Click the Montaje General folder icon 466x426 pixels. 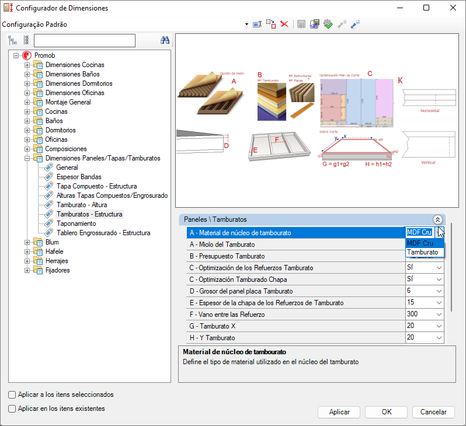click(x=38, y=102)
